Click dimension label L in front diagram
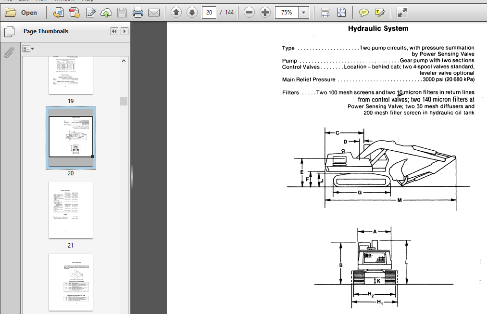The width and height of the screenshot is (487, 314). tap(407, 262)
